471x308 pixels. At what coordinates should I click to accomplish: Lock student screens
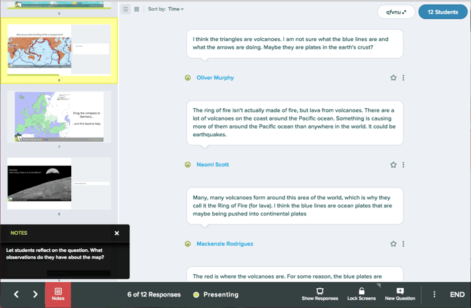coord(361,294)
